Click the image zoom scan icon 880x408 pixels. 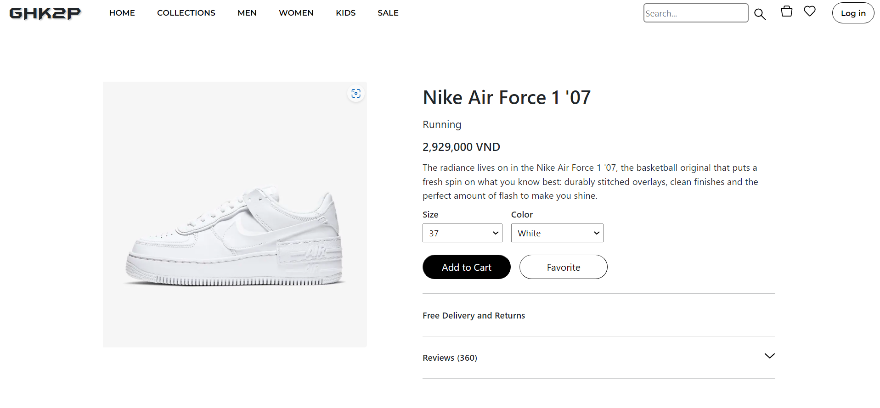click(x=356, y=94)
